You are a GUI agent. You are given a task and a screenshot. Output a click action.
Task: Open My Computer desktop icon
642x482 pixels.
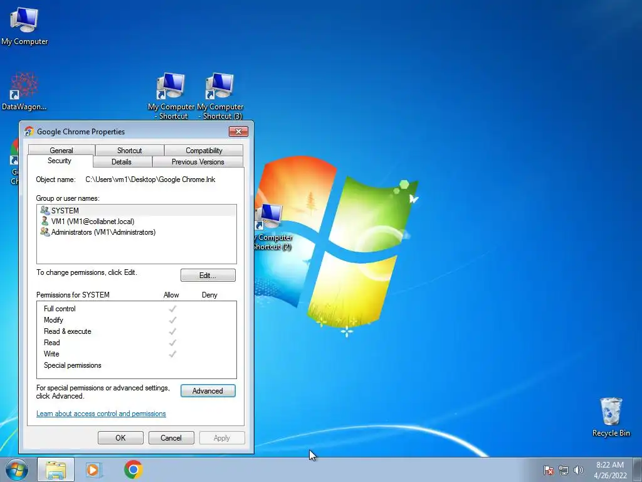coord(24,25)
